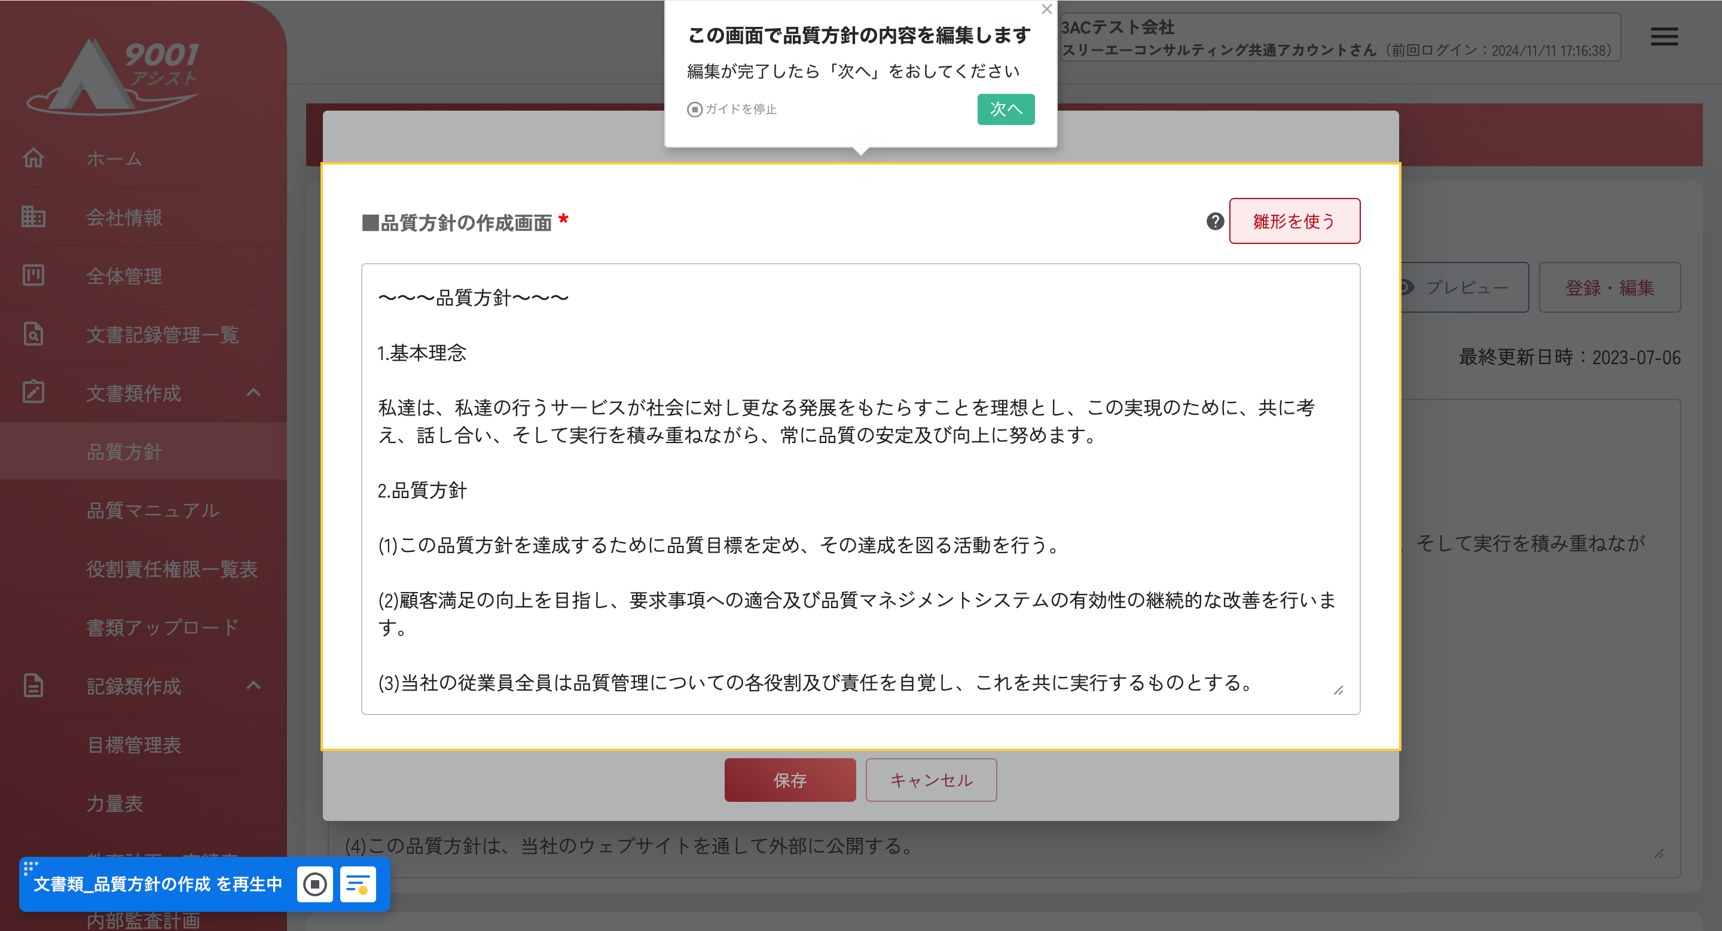Select 品質マニュアル in sidebar menu

coord(153,511)
